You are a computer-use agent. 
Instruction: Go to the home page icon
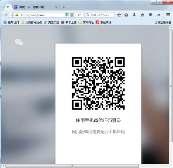click(142, 15)
